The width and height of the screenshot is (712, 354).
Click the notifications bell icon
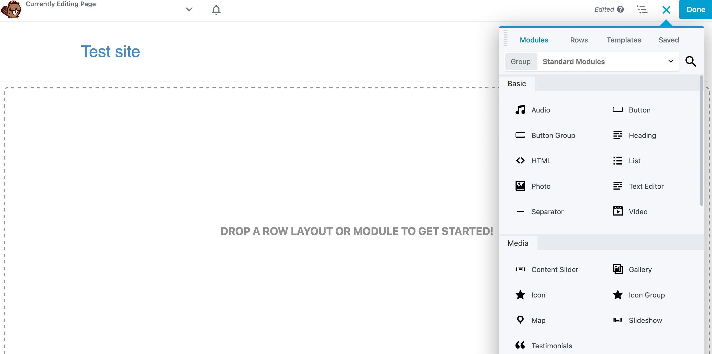(x=216, y=10)
